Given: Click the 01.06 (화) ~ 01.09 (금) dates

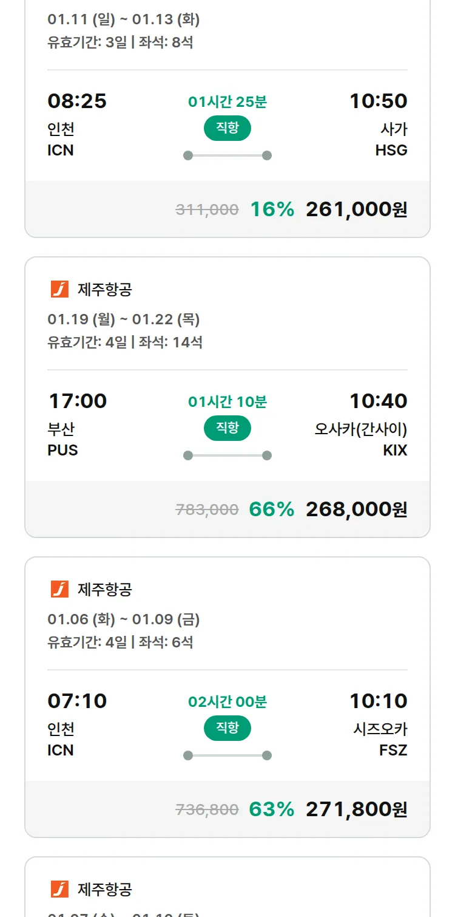Looking at the screenshot, I should (124, 619).
